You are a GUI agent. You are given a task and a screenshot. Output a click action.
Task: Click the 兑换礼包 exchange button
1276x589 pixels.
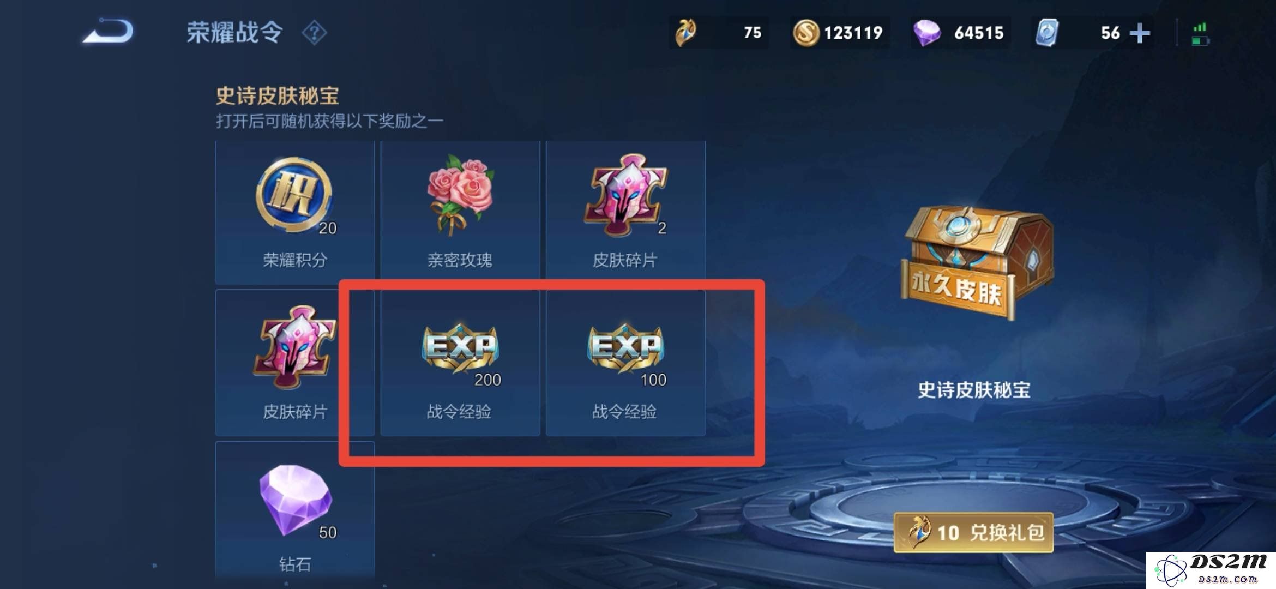pos(973,532)
